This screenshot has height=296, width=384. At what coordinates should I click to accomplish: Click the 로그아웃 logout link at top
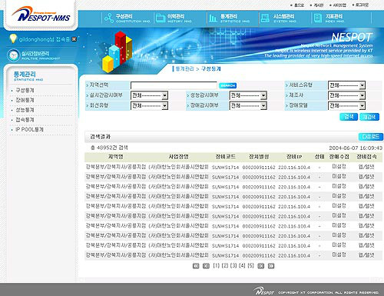click(x=362, y=5)
